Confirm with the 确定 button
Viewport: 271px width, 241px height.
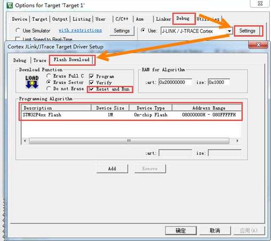click(x=181, y=231)
